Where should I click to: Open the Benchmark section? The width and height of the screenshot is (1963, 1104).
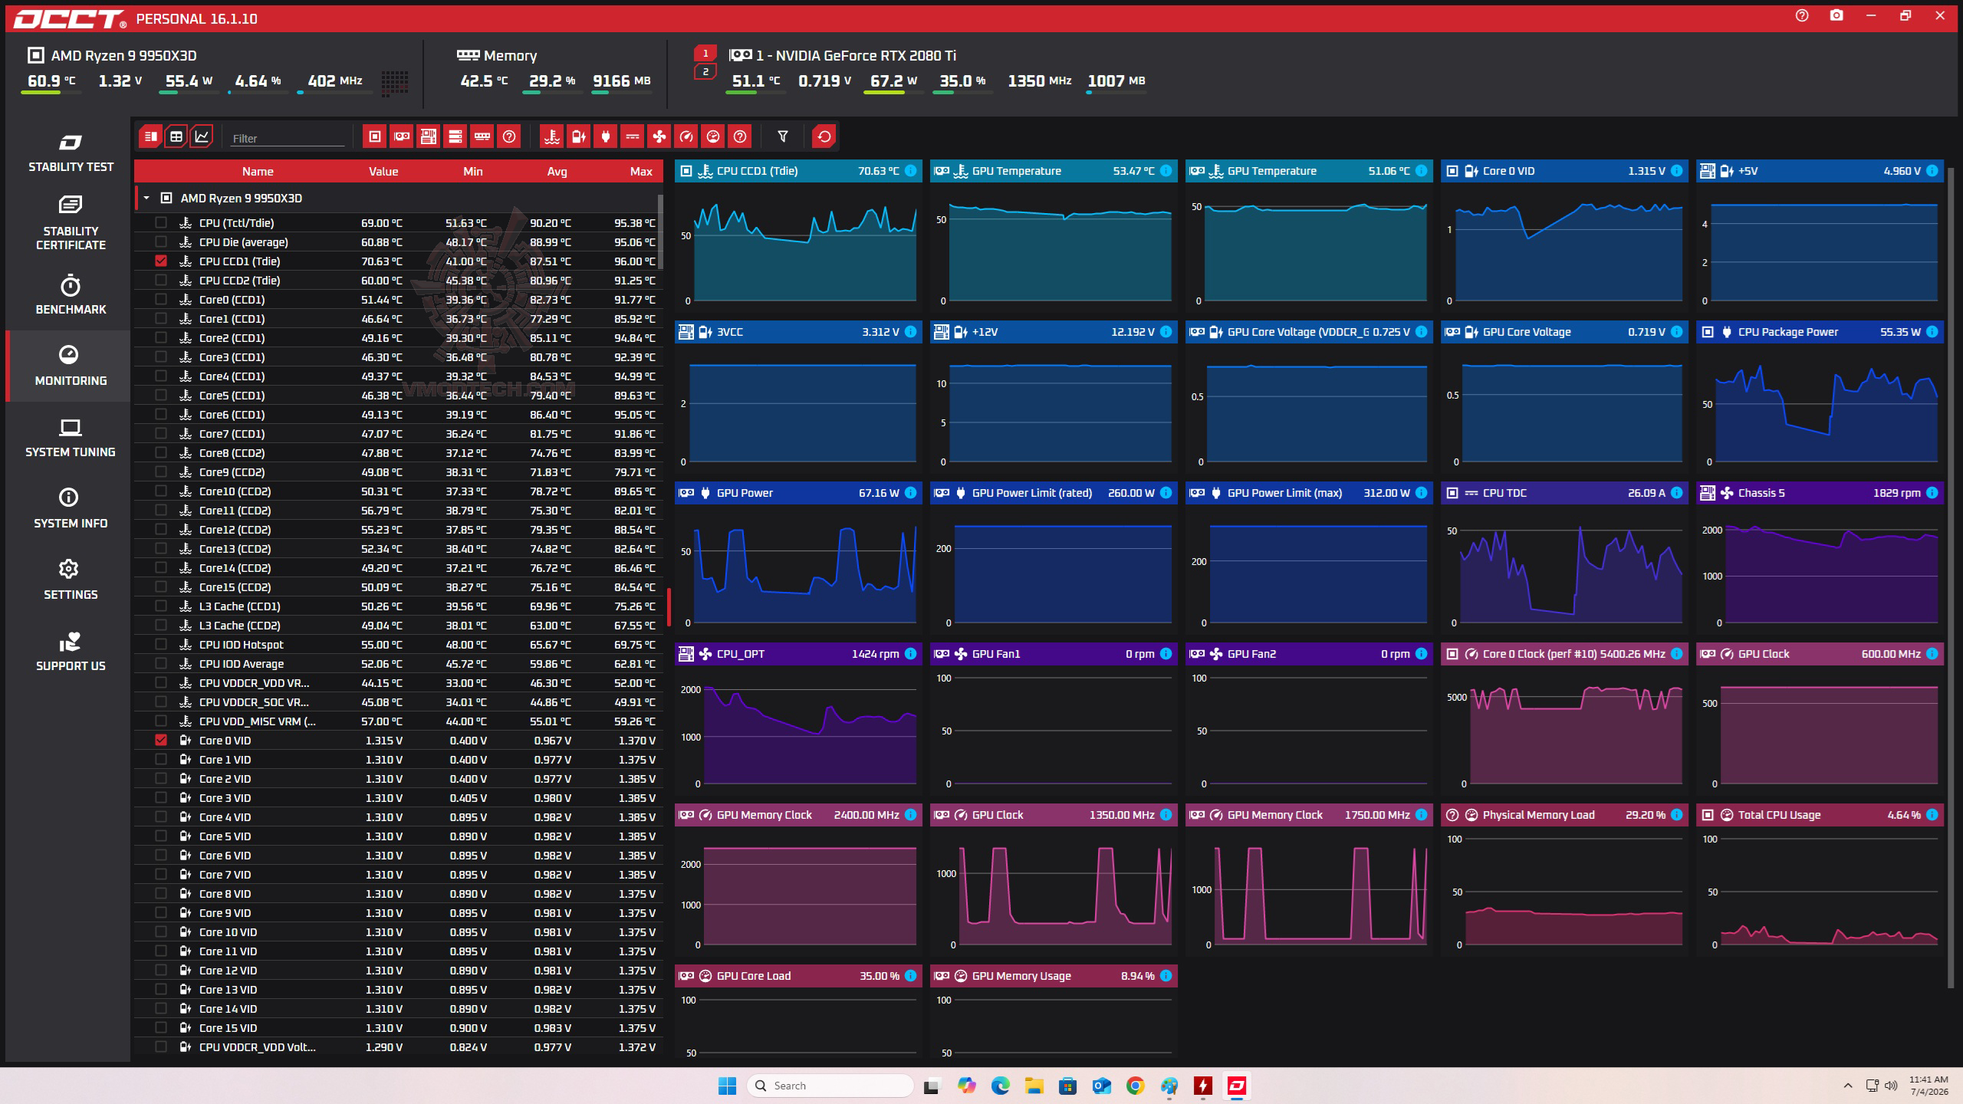(x=71, y=294)
